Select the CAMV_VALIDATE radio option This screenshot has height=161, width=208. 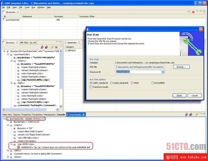91,83
